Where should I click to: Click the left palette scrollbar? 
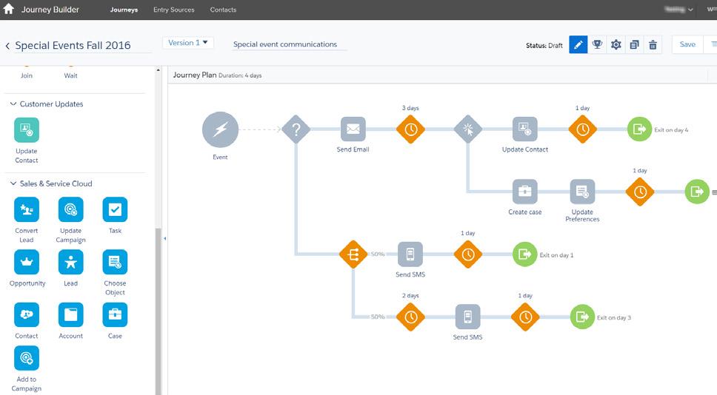(x=159, y=311)
